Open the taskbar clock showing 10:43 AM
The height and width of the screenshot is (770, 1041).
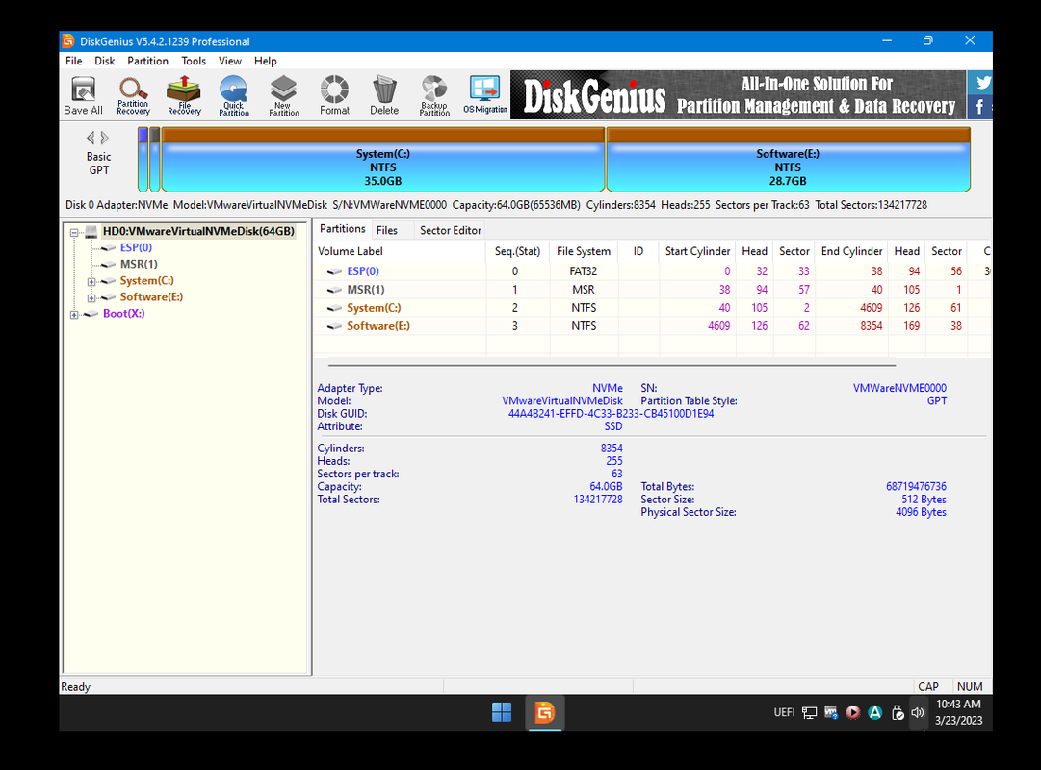point(958,712)
